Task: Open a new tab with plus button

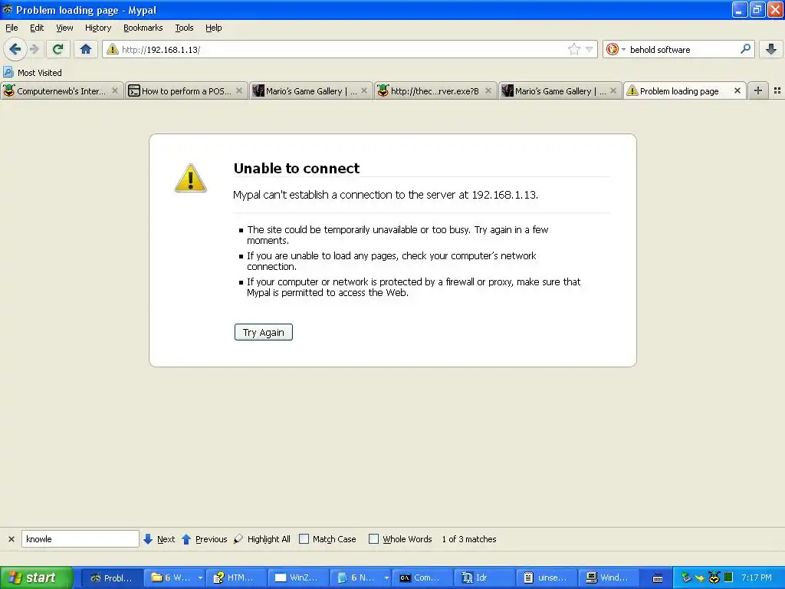Action: click(758, 90)
